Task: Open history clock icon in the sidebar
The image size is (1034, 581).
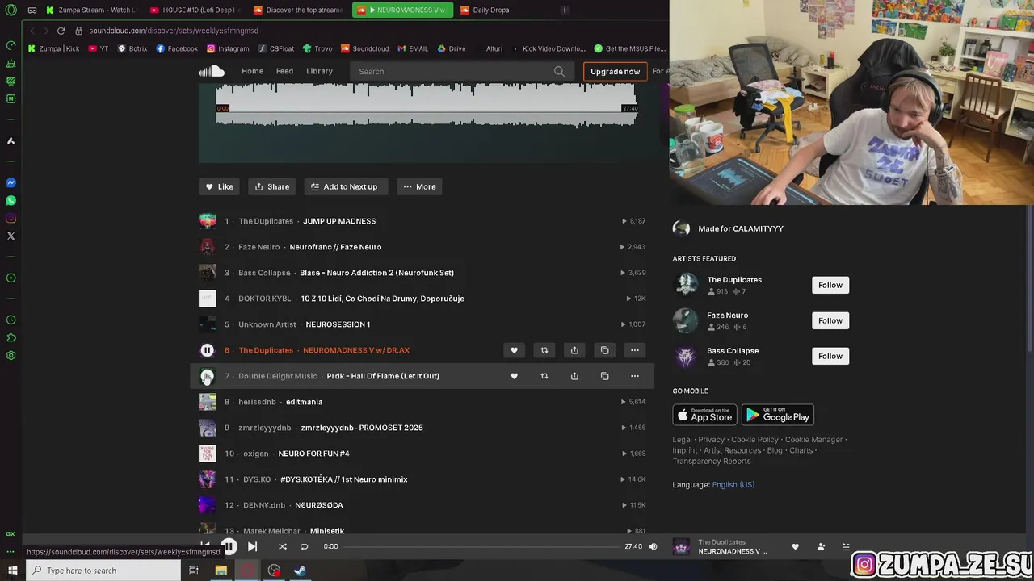Action: [11, 320]
